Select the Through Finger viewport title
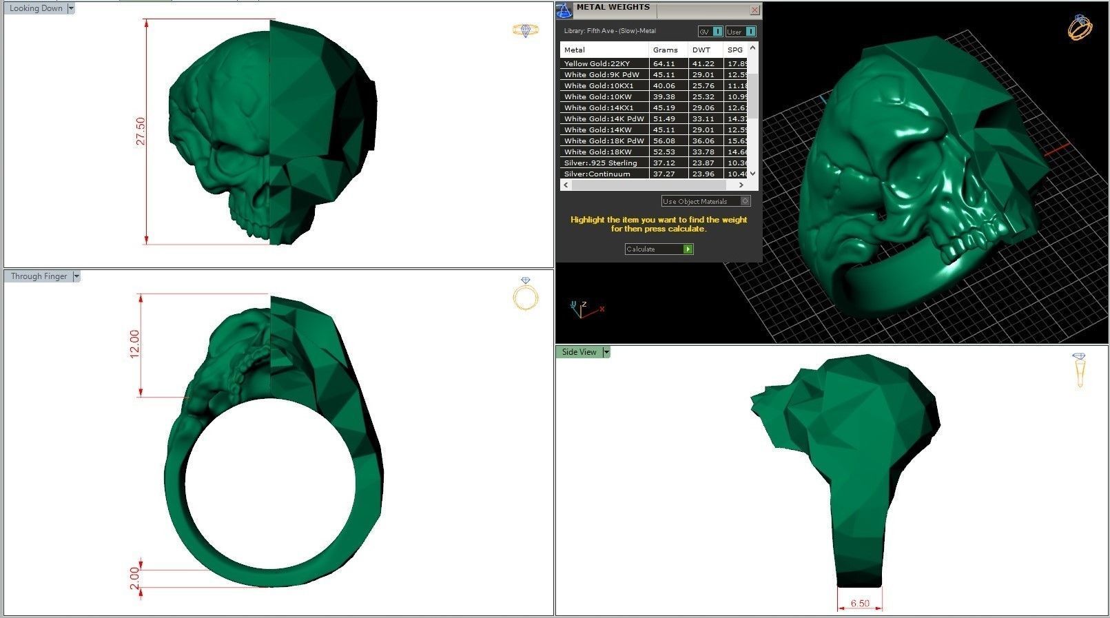The width and height of the screenshot is (1110, 618). tap(39, 276)
